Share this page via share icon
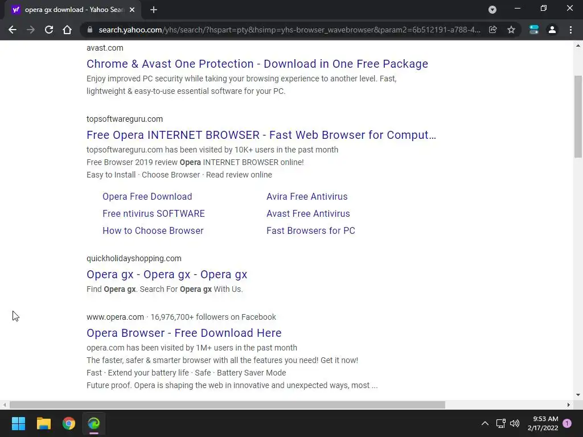Viewport: 583px width, 437px height. [x=493, y=30]
